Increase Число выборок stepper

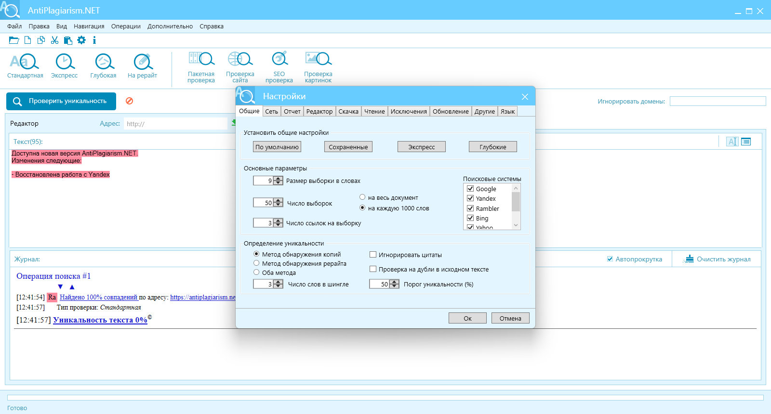click(278, 201)
